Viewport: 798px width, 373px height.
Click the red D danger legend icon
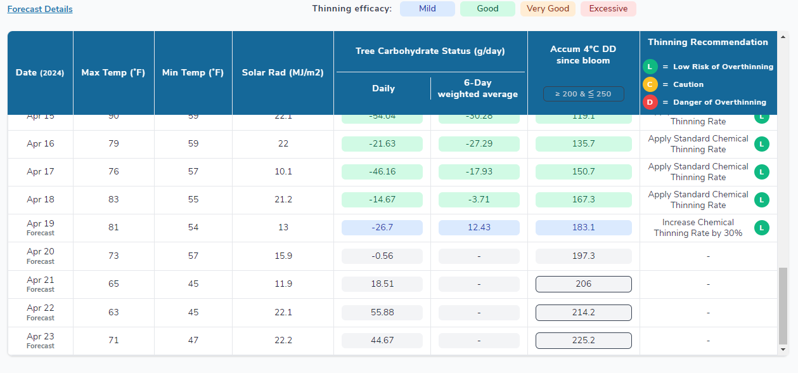click(x=650, y=102)
